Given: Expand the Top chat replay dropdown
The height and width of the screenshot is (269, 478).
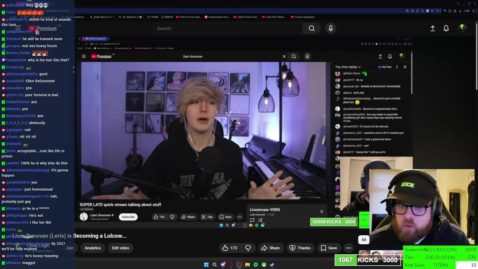Looking at the screenshot, I should tap(348, 67).
